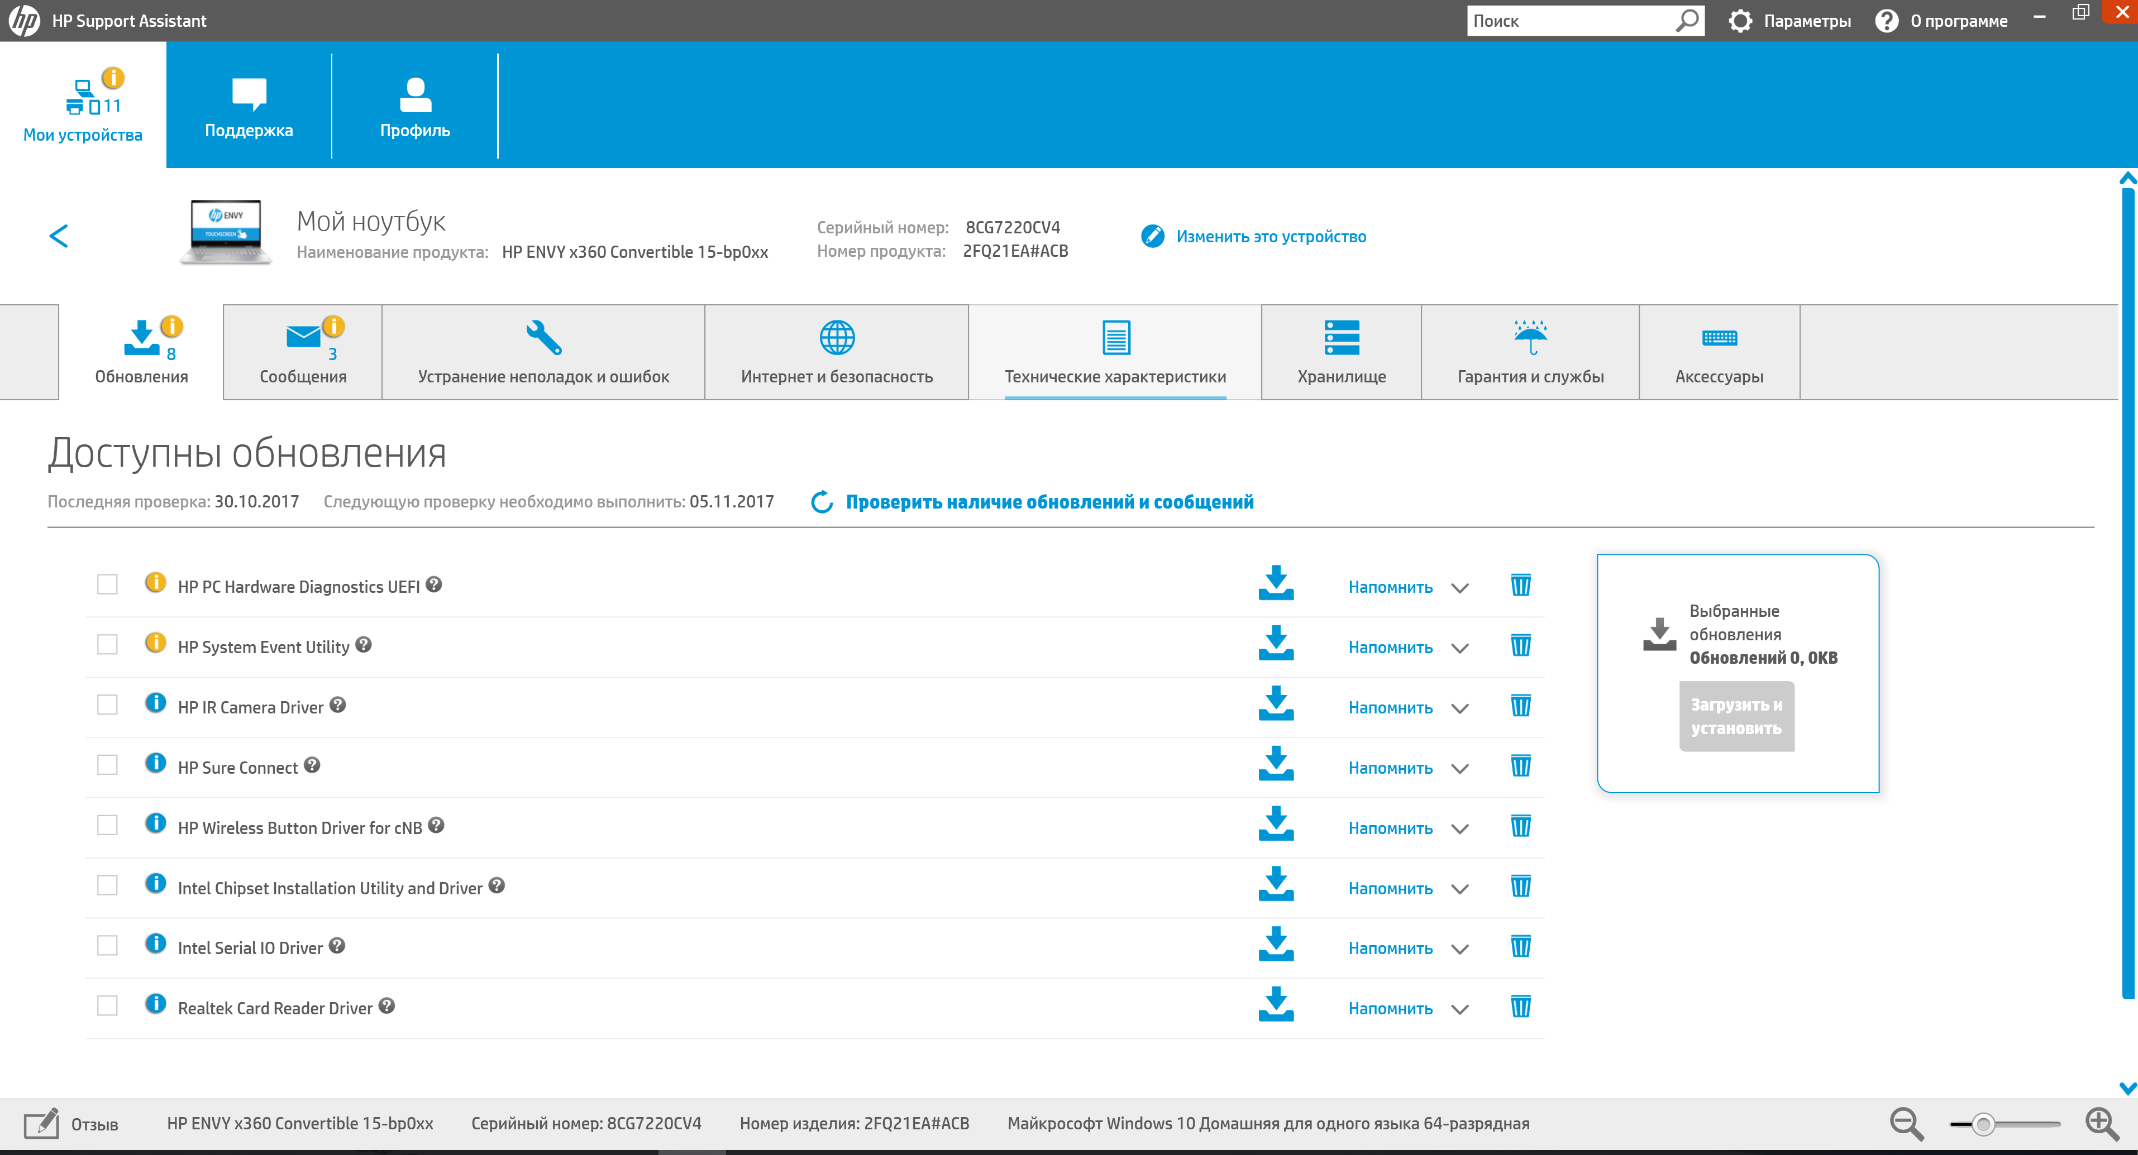2138x1155 pixels.
Task: Select HP Wireless Button Driver for cNB checkbox
Action: (107, 825)
